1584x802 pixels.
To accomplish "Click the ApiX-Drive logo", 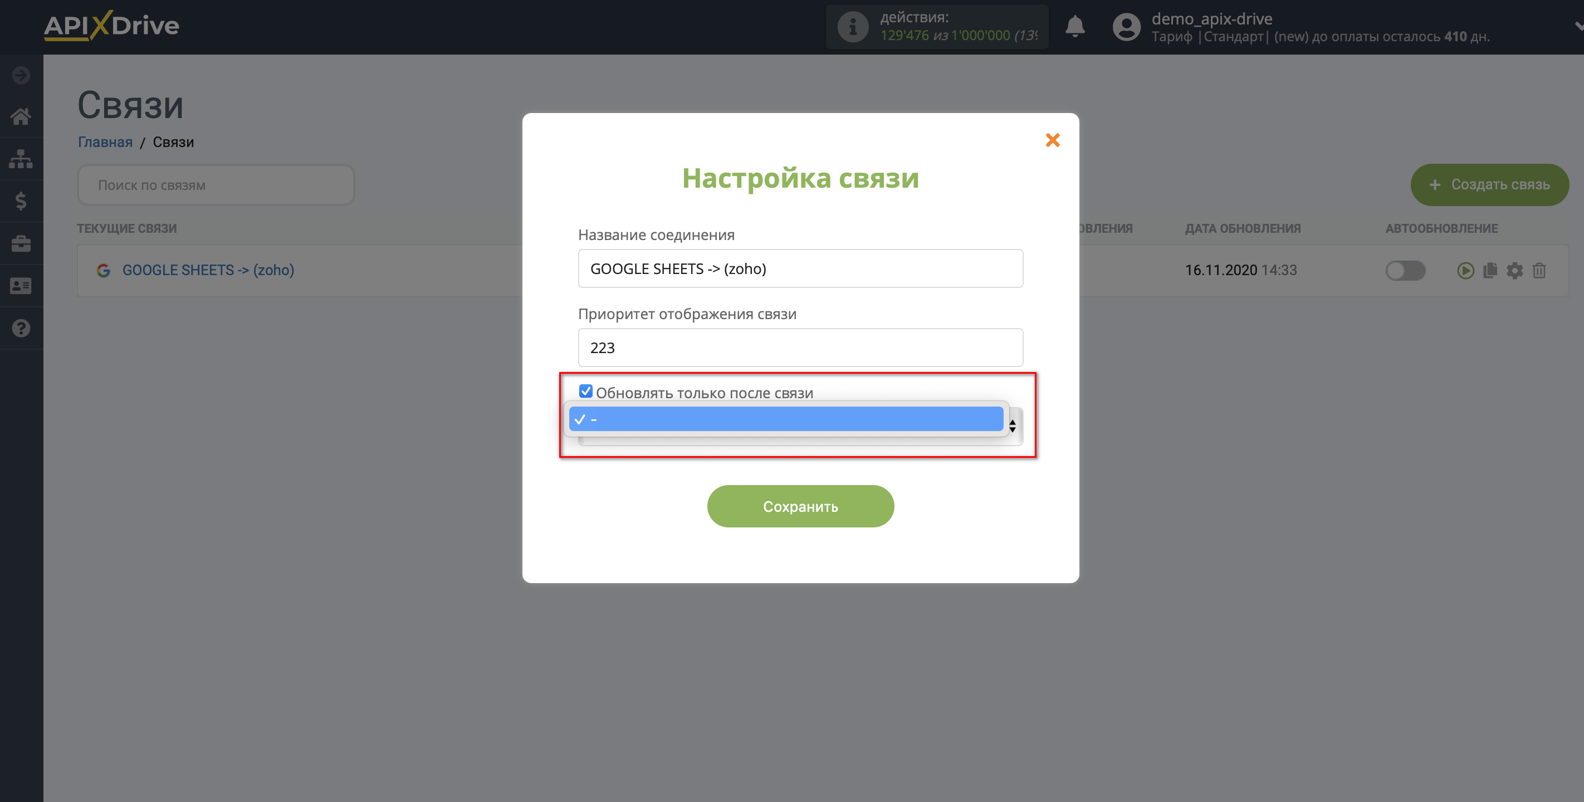I will click(x=111, y=26).
